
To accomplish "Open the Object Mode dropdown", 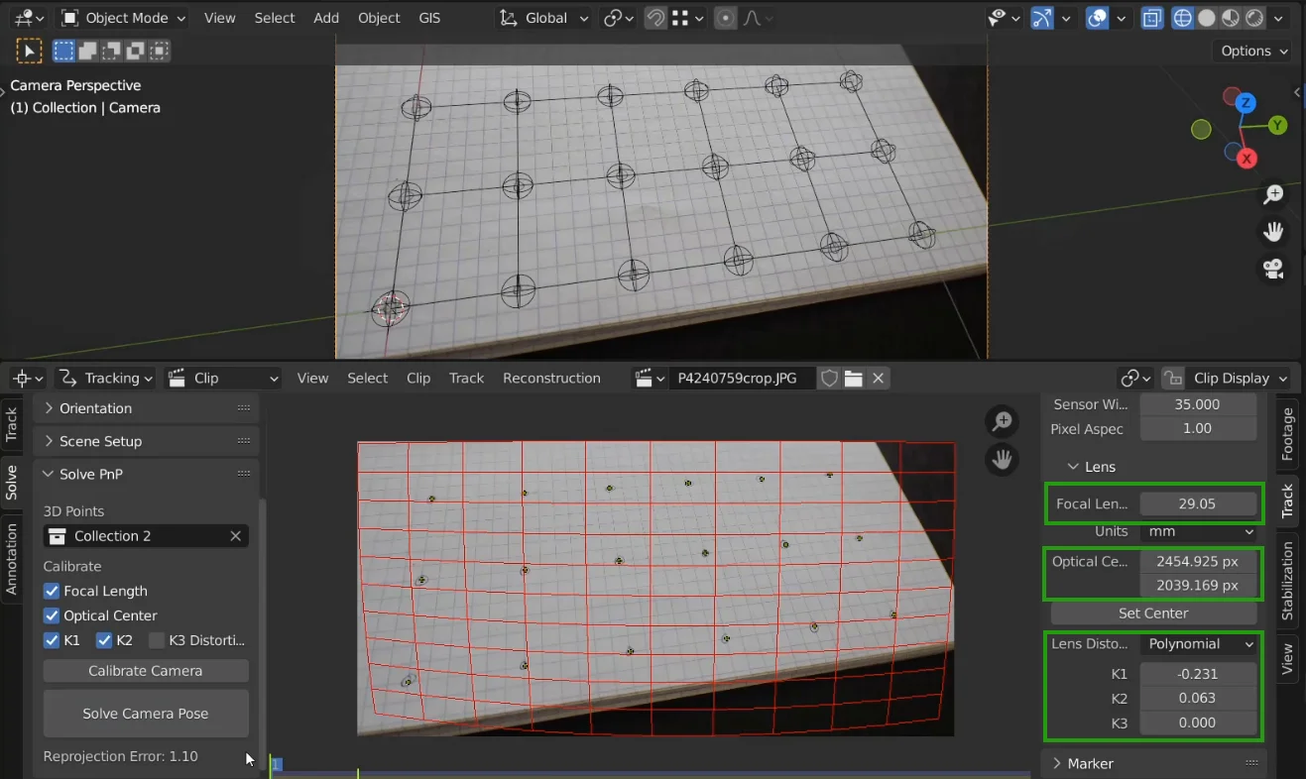I will [122, 17].
